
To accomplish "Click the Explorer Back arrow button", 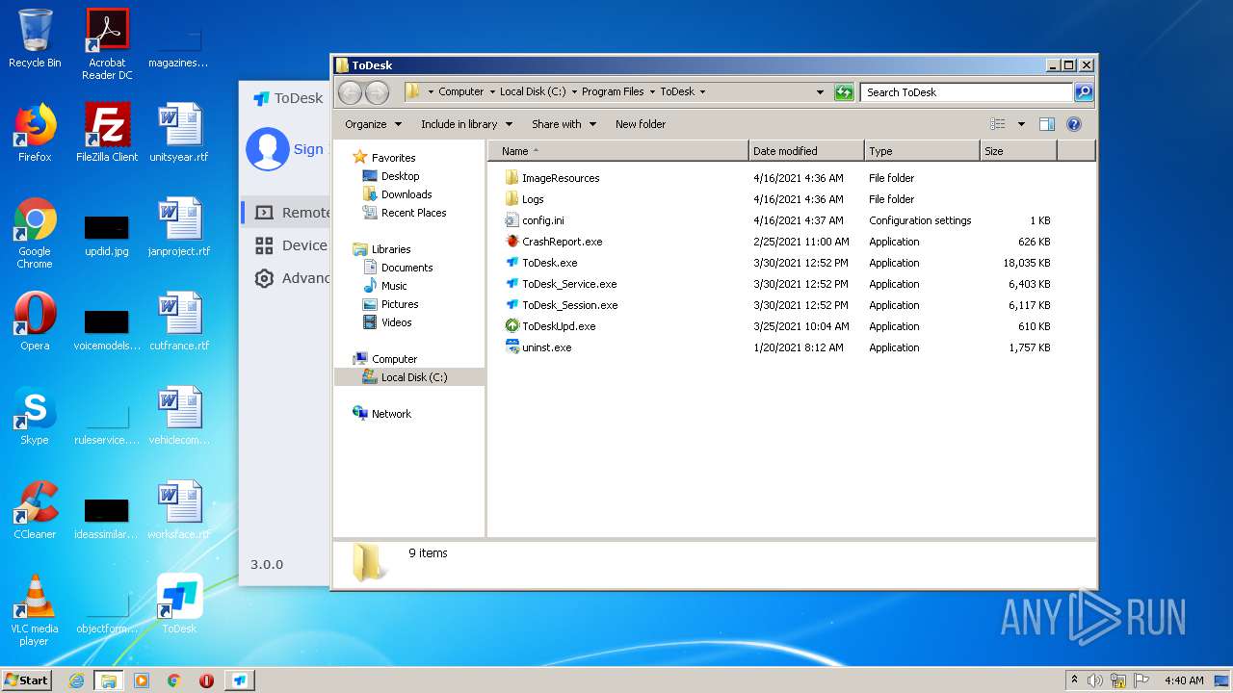I will pyautogui.click(x=351, y=92).
